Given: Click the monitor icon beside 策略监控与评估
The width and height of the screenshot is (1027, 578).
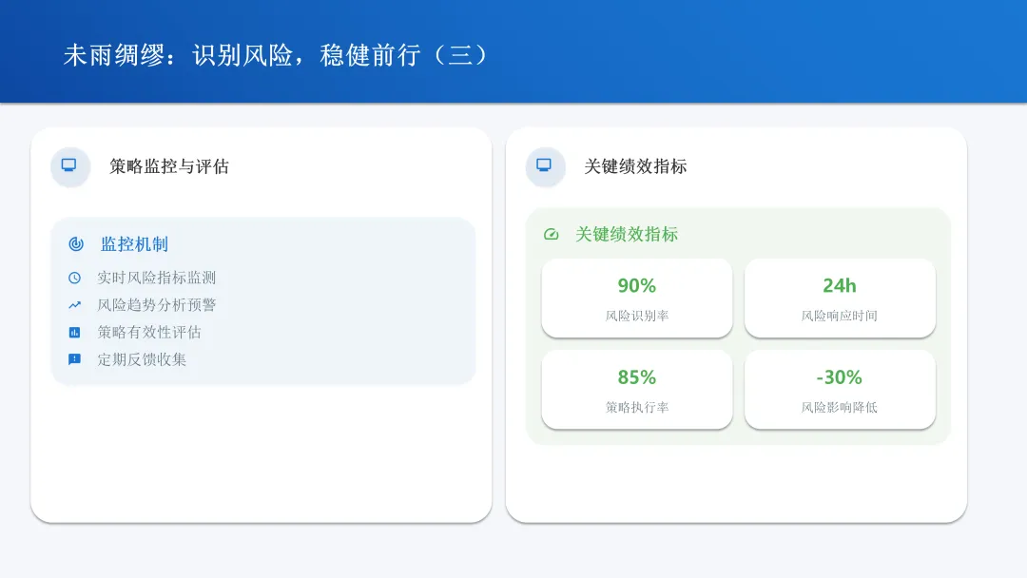Looking at the screenshot, I should 68,165.
